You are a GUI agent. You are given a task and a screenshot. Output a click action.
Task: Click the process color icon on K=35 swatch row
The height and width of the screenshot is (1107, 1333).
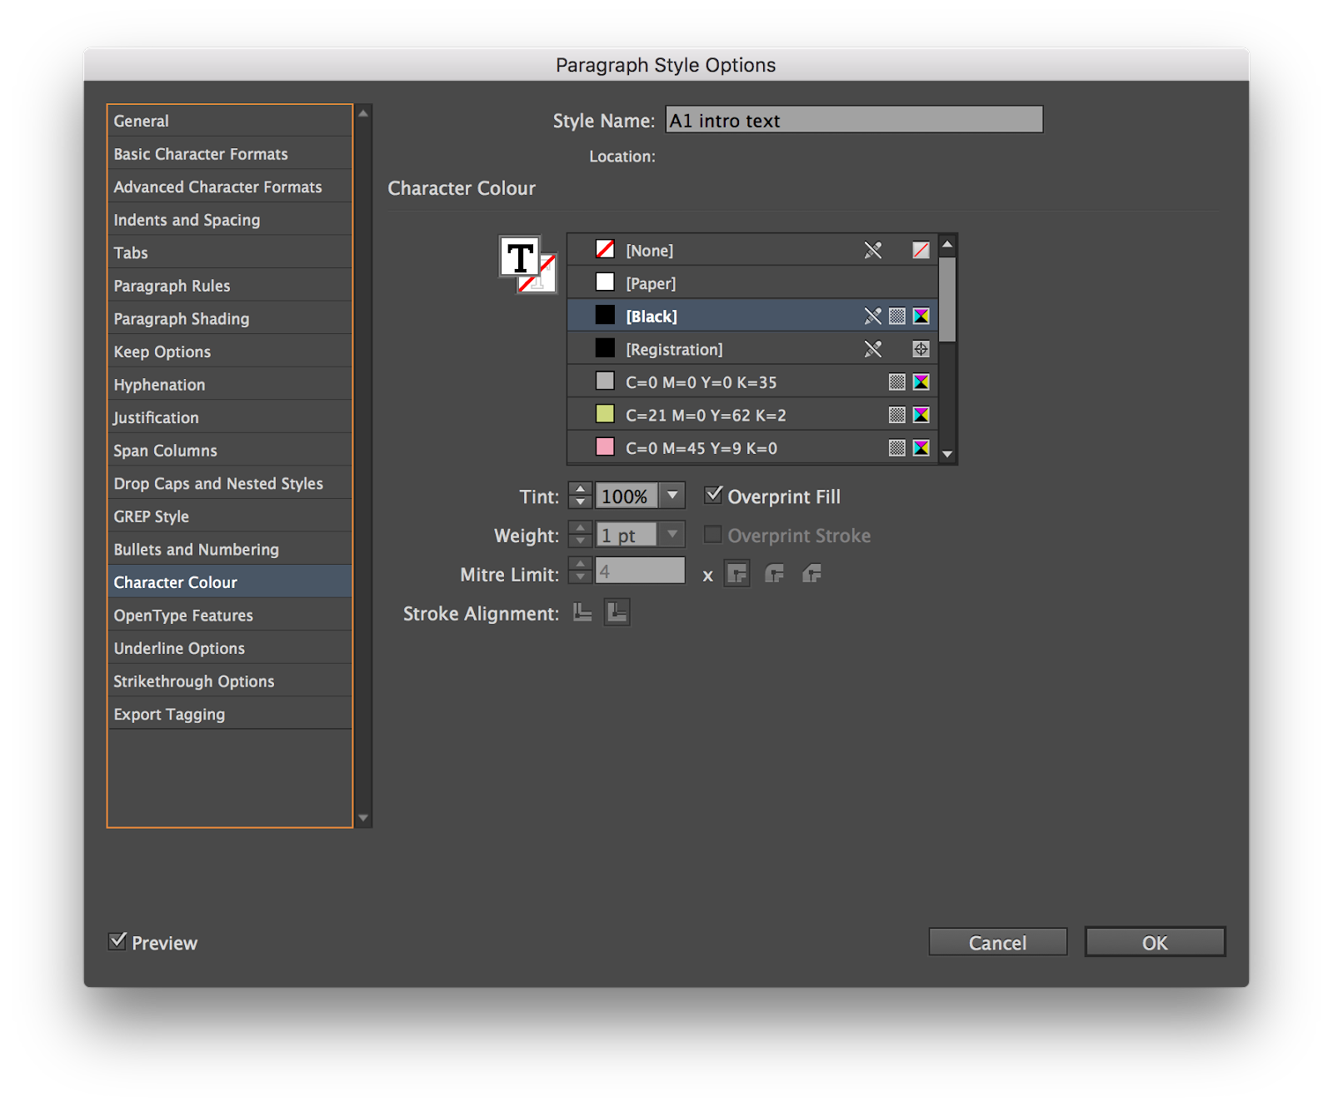pyautogui.click(x=896, y=381)
